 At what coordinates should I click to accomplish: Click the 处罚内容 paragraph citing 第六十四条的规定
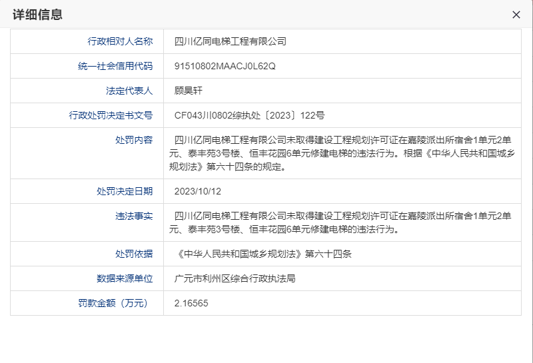pyautogui.click(x=342, y=153)
